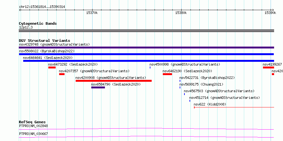Screen dimensions: 283x141
Task: Click the nsv4200908 gnomAD label
Action: 111,78
